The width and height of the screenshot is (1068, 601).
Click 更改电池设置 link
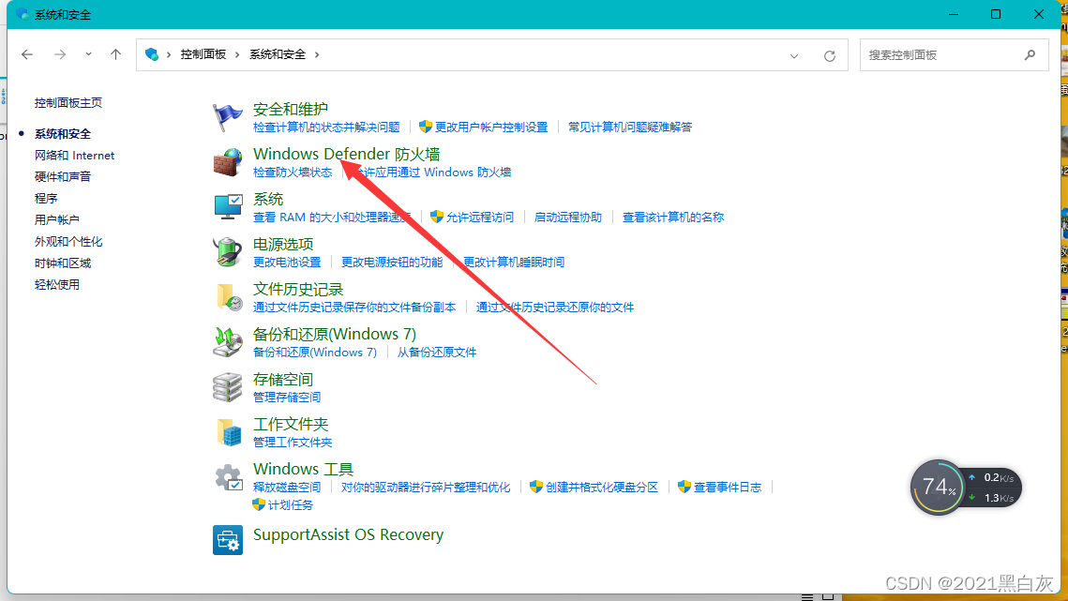287,263
